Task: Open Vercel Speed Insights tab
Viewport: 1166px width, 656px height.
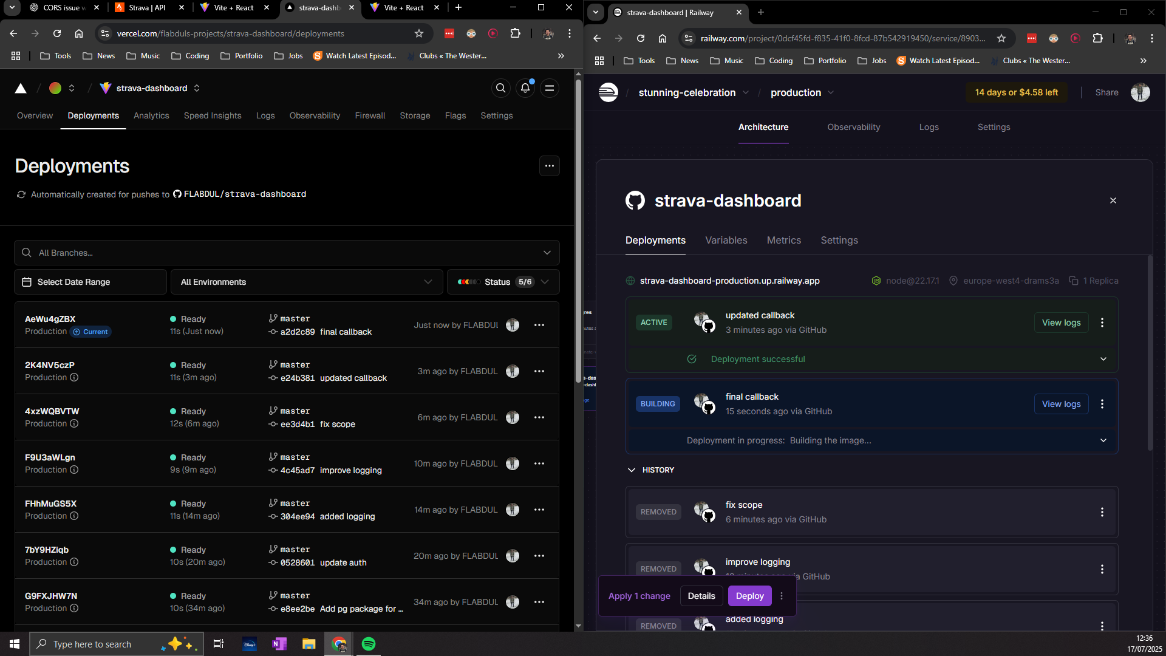Action: 213,115
